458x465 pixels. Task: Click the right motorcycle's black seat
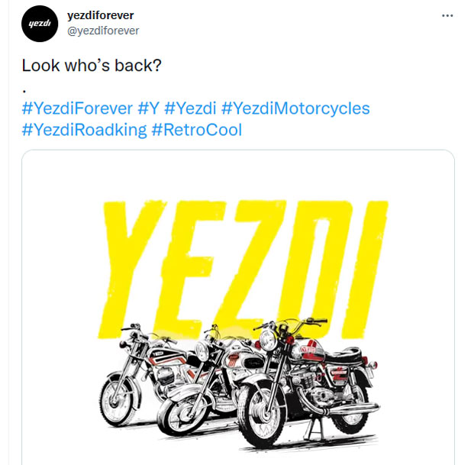click(352, 357)
